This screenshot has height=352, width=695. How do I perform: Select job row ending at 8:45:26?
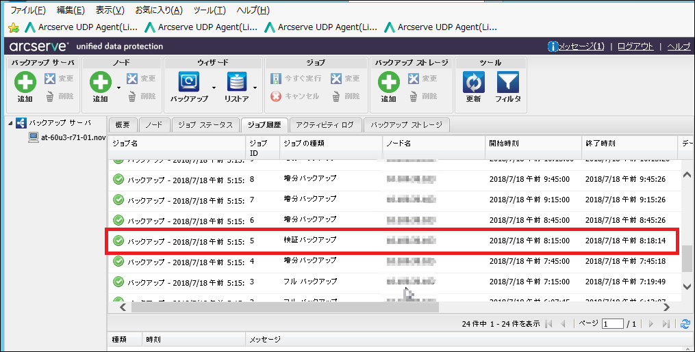pyautogui.click(x=394, y=220)
